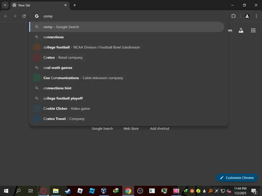The width and height of the screenshot is (262, 196).
Task: Focus the address bar containing comp
Action: click(x=129, y=16)
